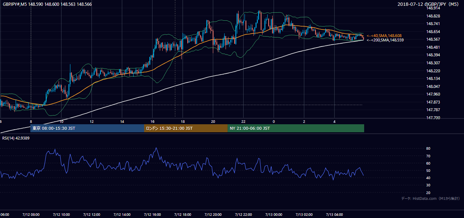
Task: Click the London 15:30-21:00 JST session bar
Action: coord(186,128)
